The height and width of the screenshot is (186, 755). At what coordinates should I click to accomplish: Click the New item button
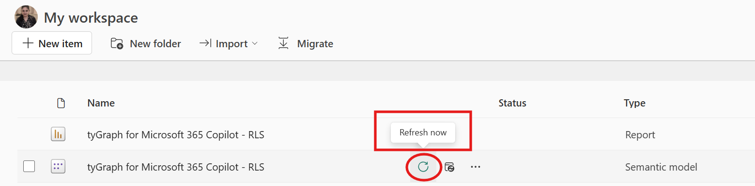click(x=52, y=43)
